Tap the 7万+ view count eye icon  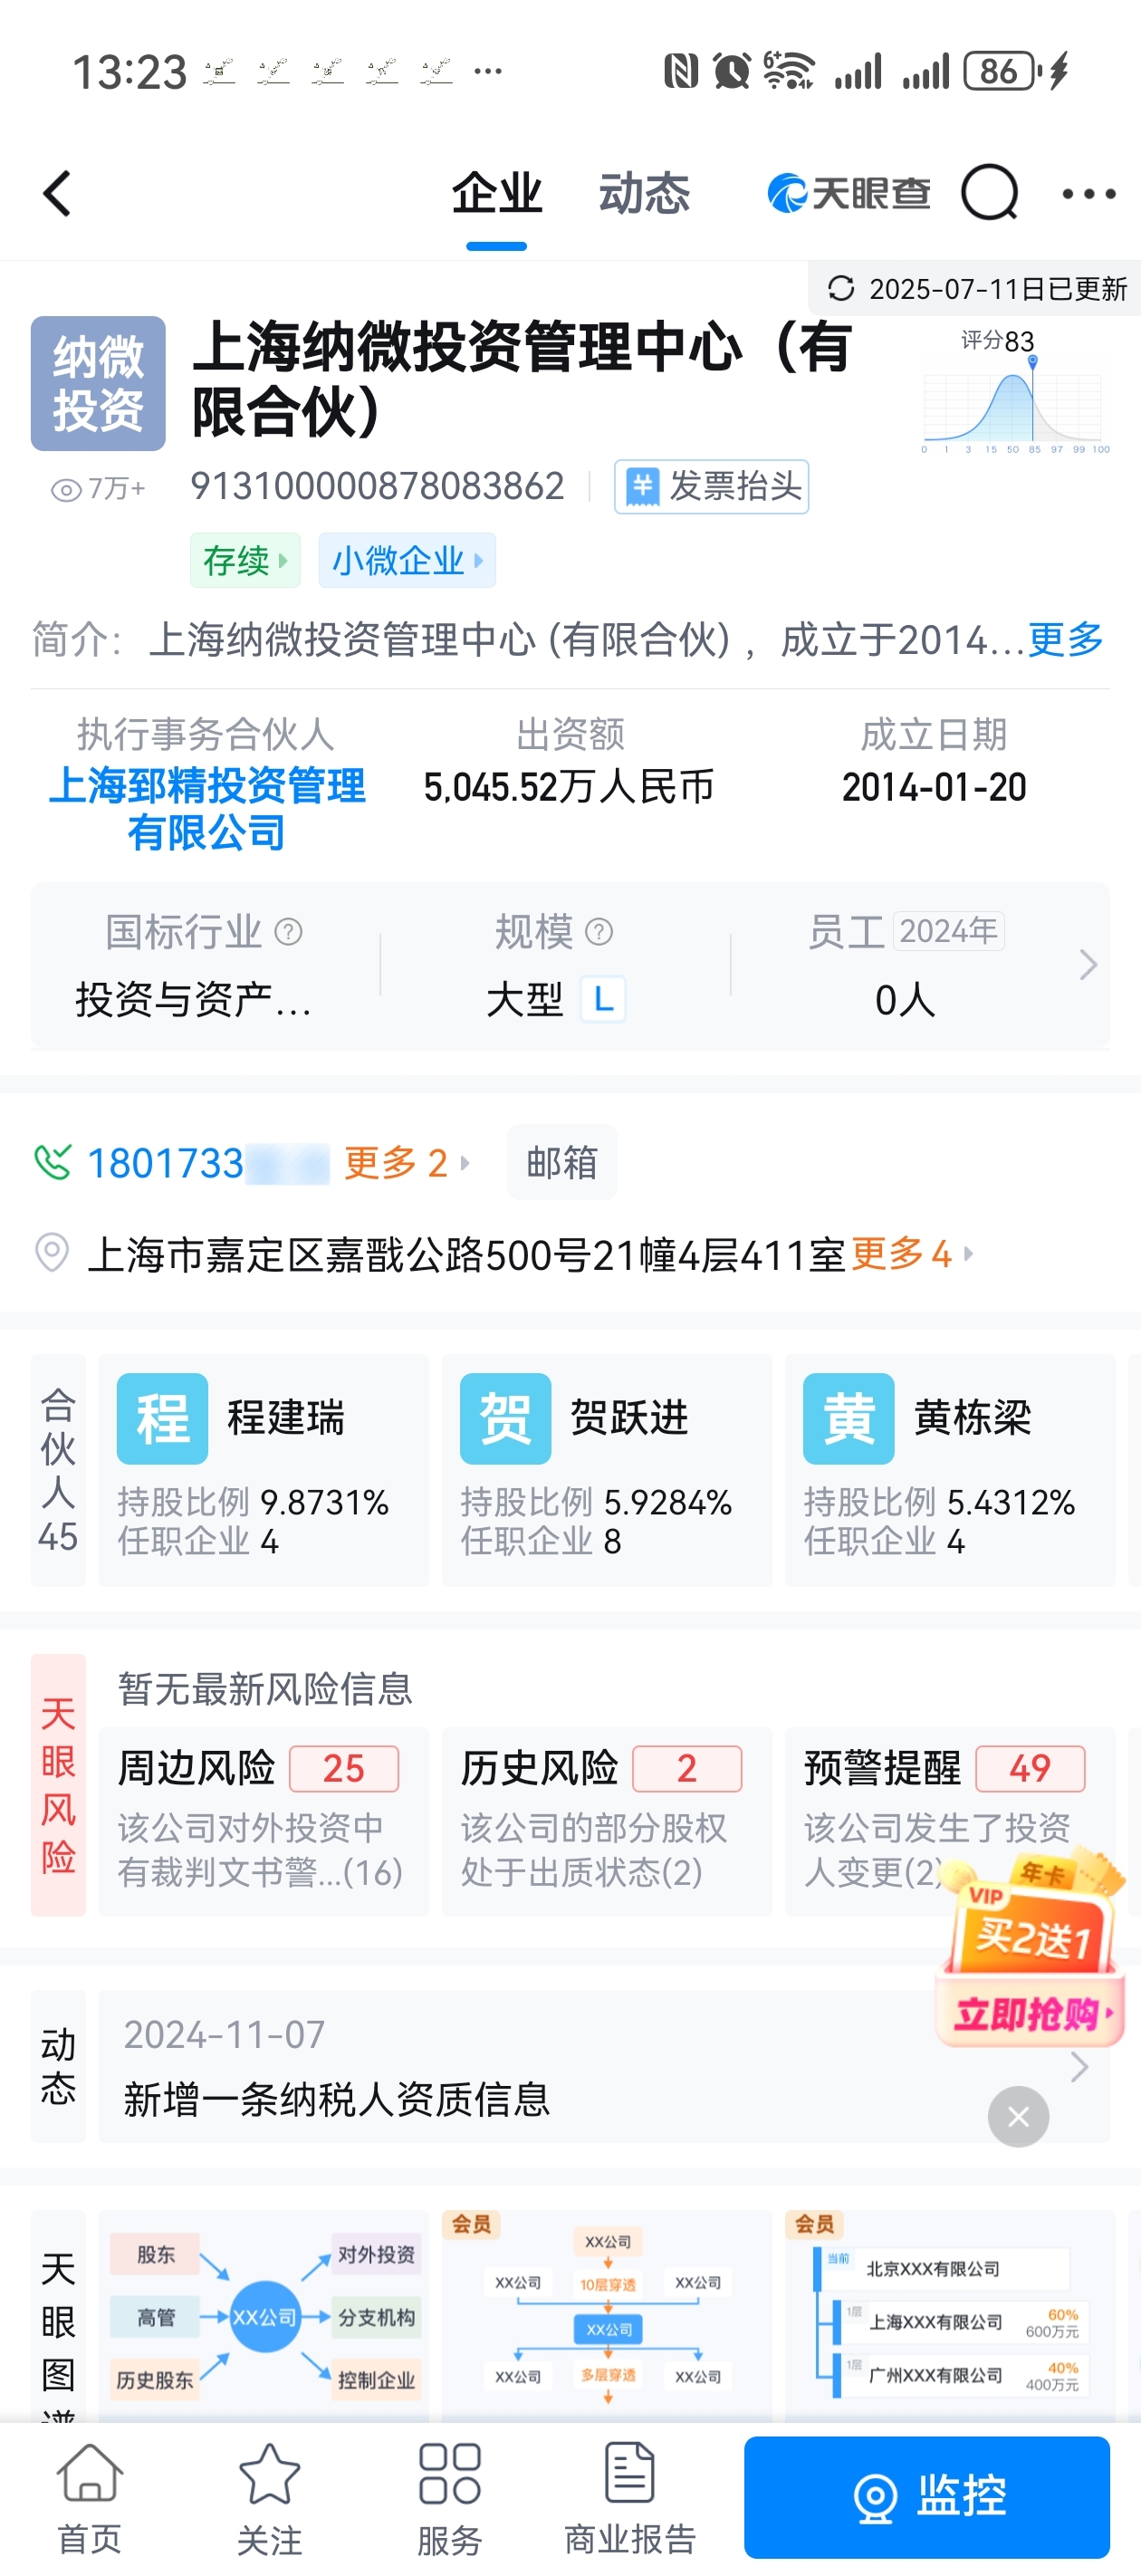pos(66,489)
